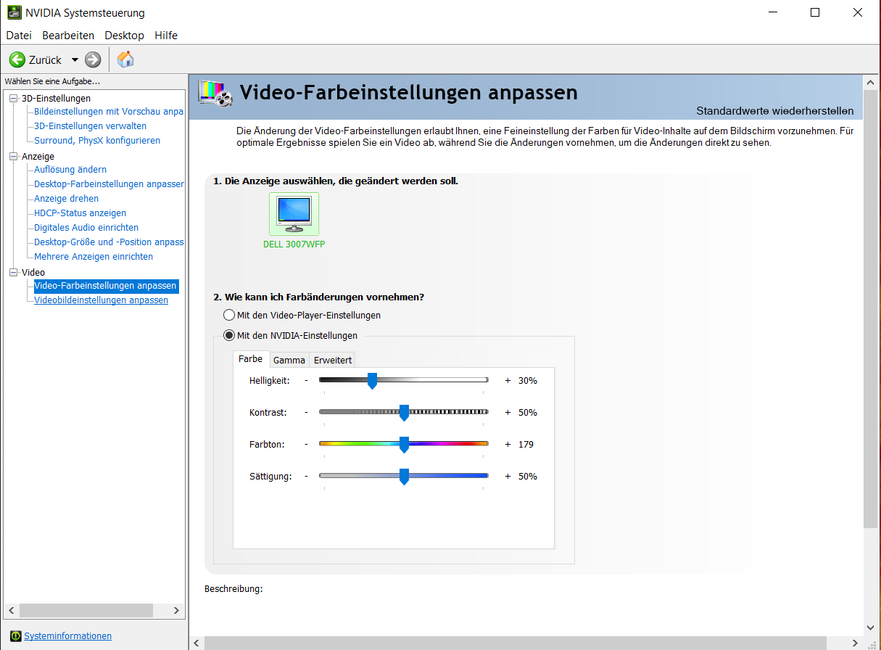Select Mit den NVIDIA-Einstellungen radio button
Screen dimensions: 881x650
tap(229, 336)
